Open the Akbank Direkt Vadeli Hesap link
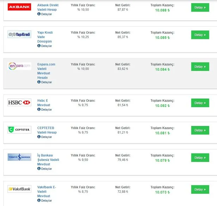Viewport: 217px width, 206px height. 48,7
